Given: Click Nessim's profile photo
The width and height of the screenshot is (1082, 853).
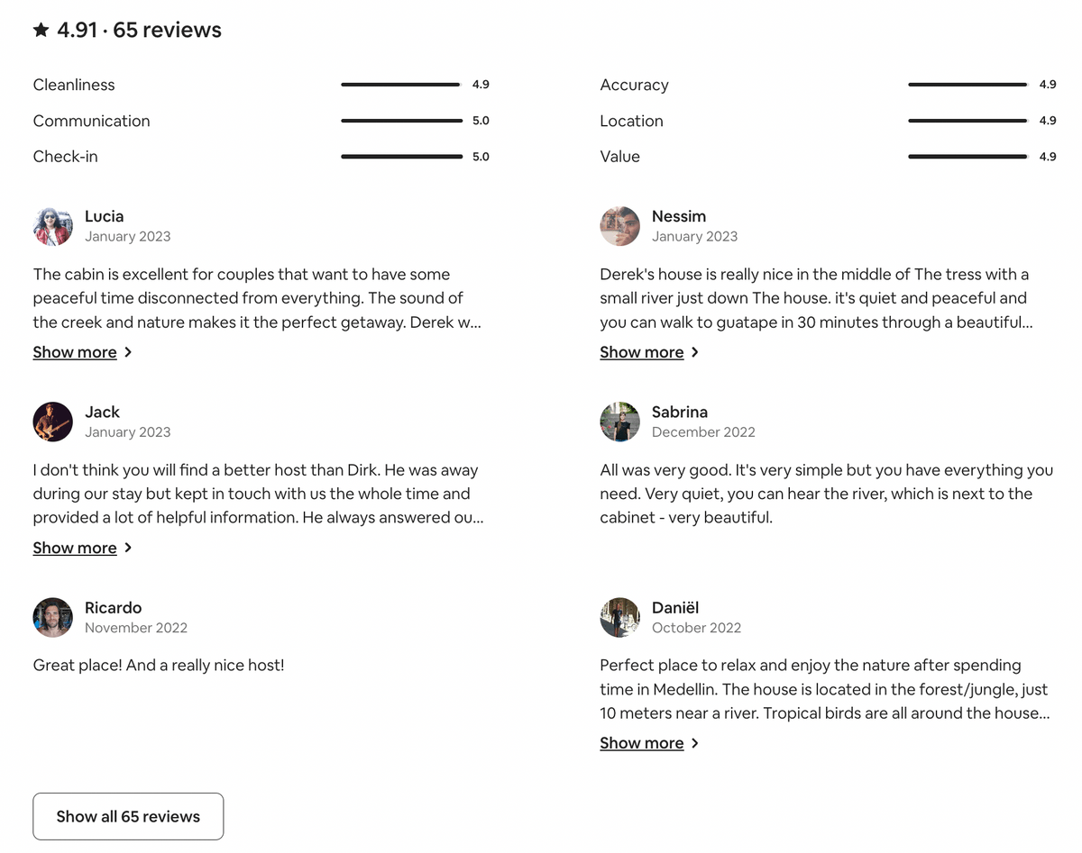Looking at the screenshot, I should point(619,226).
